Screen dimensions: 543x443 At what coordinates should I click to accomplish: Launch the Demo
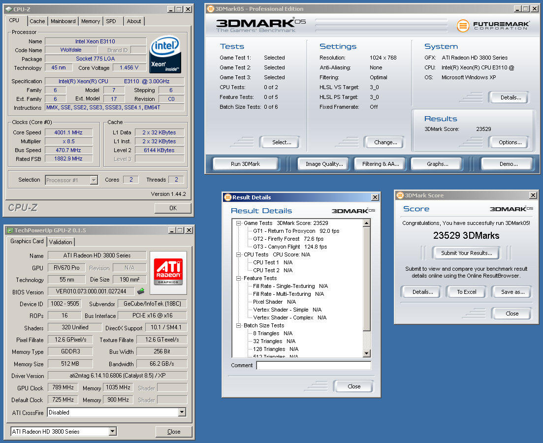(x=509, y=164)
